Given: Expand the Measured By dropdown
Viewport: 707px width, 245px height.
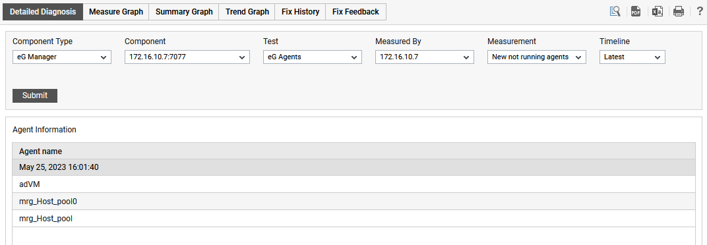Looking at the screenshot, I should (424, 57).
